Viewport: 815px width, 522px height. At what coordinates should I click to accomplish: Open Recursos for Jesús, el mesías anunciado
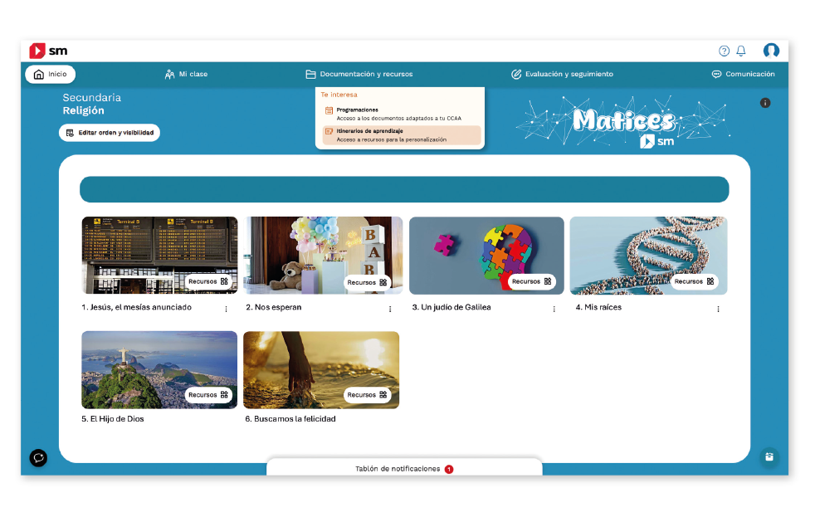click(x=207, y=281)
